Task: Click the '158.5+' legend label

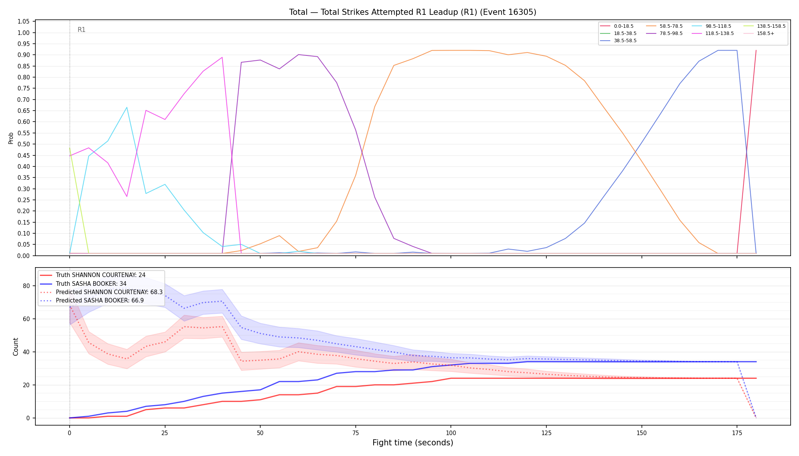Action: [x=766, y=33]
